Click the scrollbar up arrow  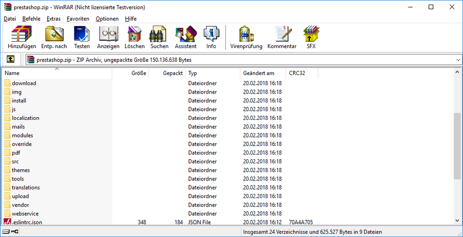point(457,72)
